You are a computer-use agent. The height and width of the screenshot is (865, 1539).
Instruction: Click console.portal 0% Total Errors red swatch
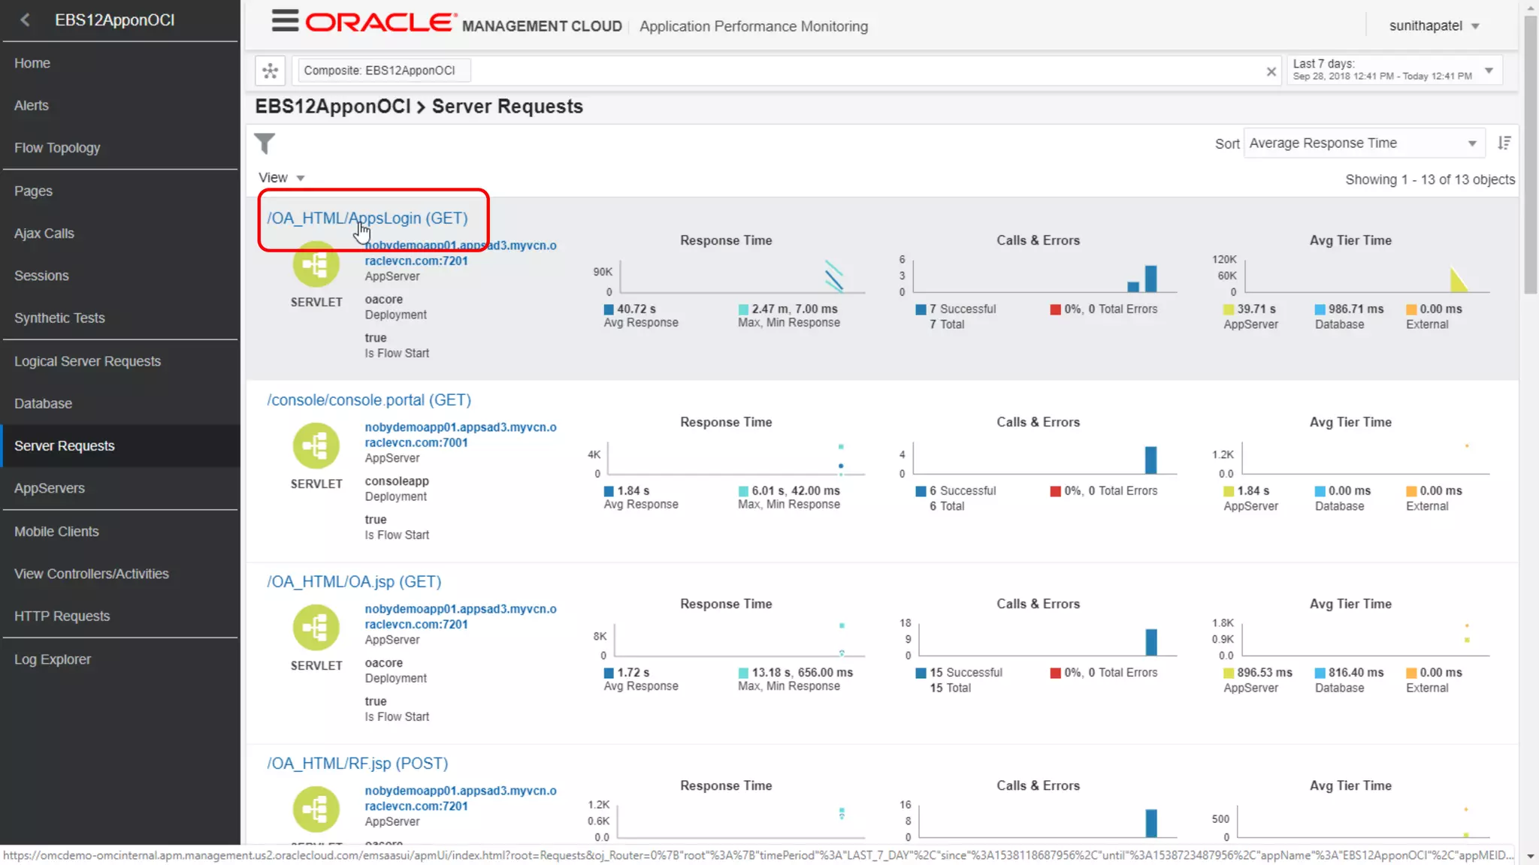point(1056,491)
